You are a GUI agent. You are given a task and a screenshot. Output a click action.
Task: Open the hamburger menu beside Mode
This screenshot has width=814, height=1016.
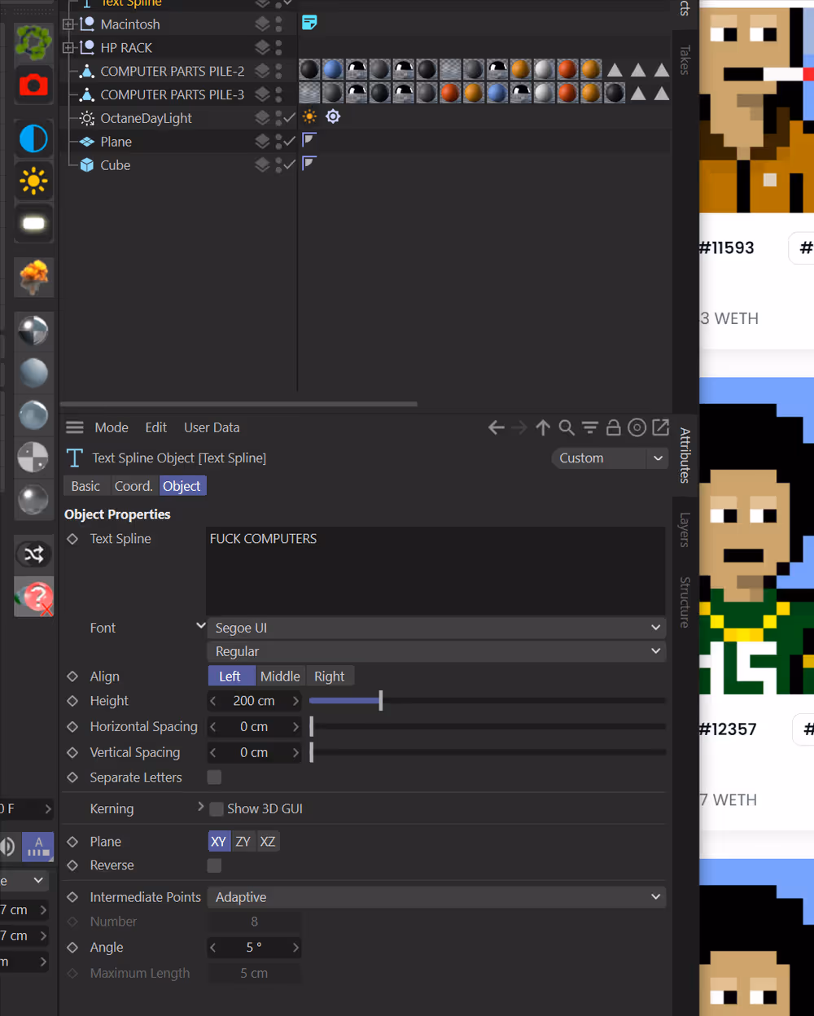click(x=75, y=427)
